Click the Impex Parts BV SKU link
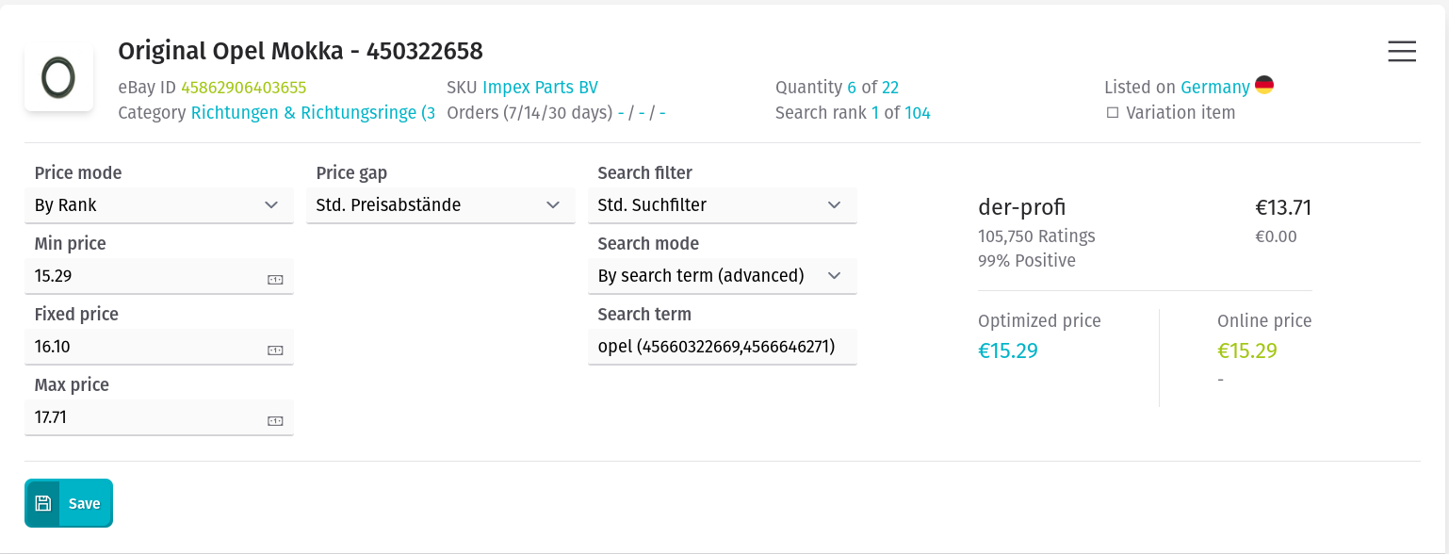 540,88
